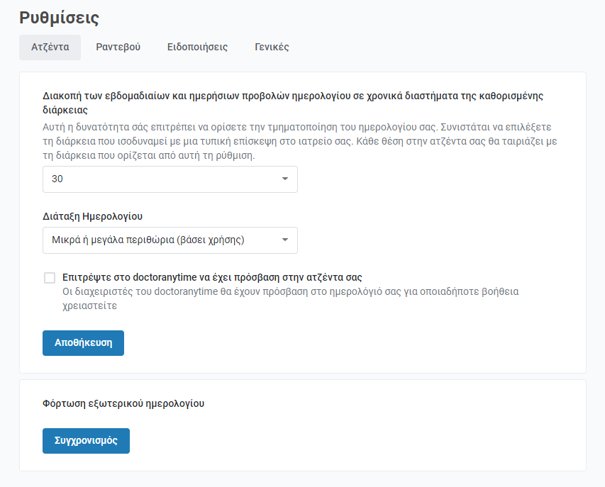Click the arrow beside Μικρά ή μεγάλα περιθώρια
This screenshot has height=487, width=605.
click(284, 240)
